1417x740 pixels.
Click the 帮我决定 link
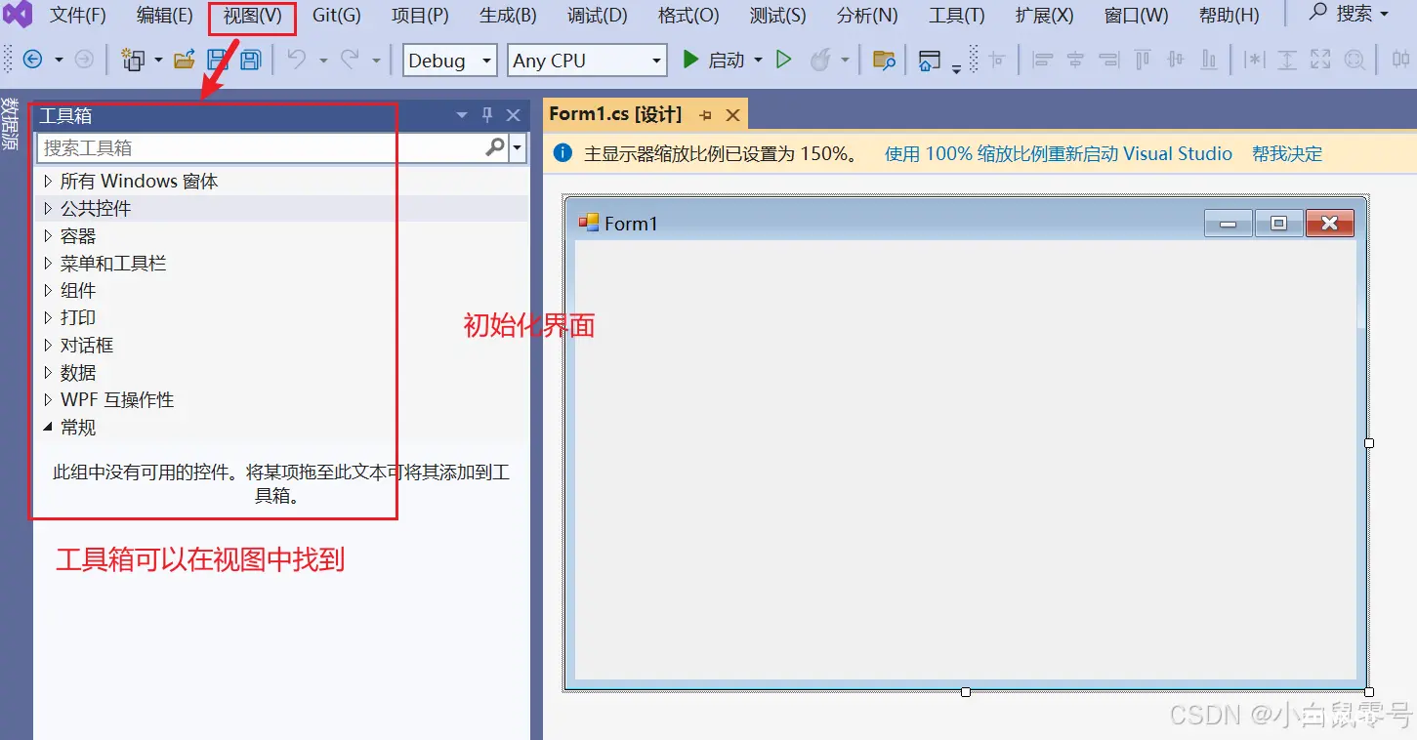click(1287, 153)
